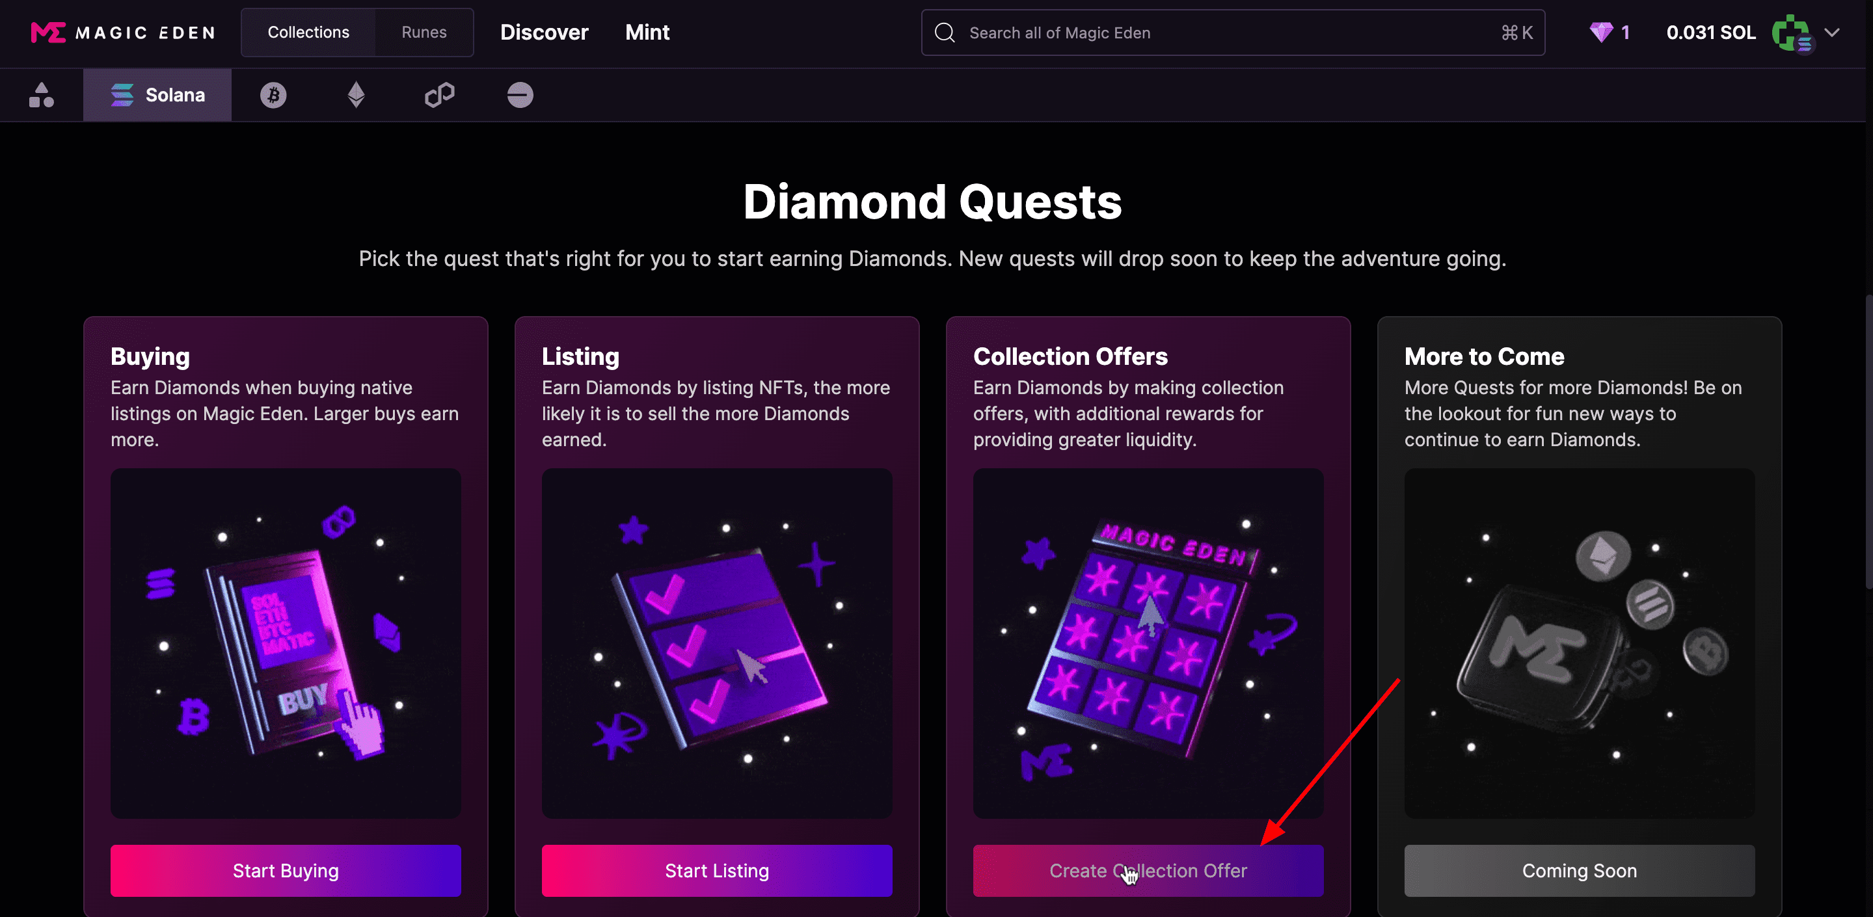The image size is (1873, 917).
Task: Focus the Search all of Magic Eden field
Action: [x=1233, y=33]
